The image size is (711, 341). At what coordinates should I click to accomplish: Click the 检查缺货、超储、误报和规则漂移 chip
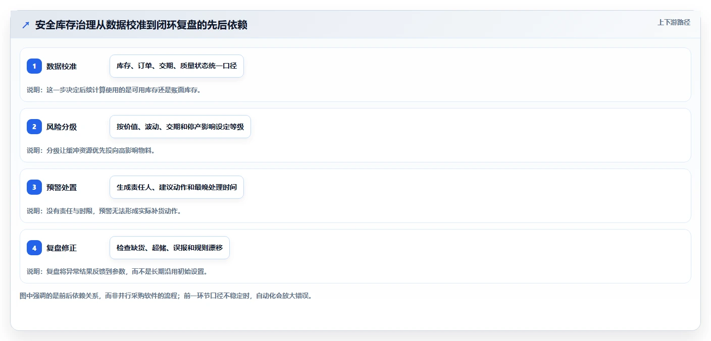click(x=170, y=248)
